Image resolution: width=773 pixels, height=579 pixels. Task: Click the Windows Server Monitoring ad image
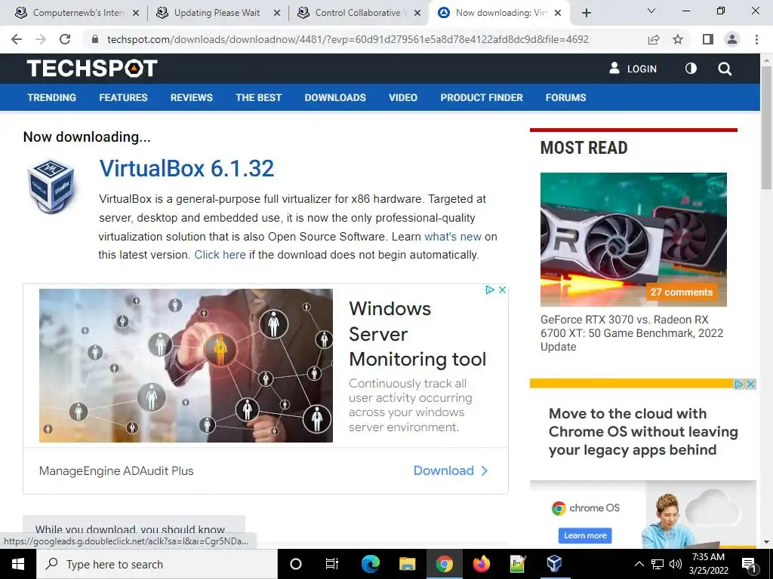pos(186,366)
